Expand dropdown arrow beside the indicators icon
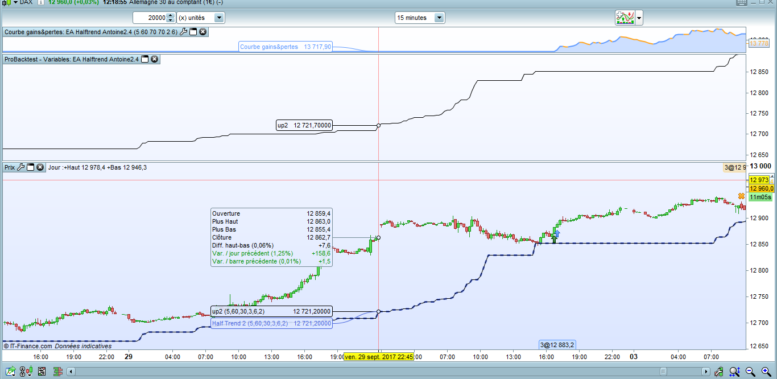 (639, 18)
